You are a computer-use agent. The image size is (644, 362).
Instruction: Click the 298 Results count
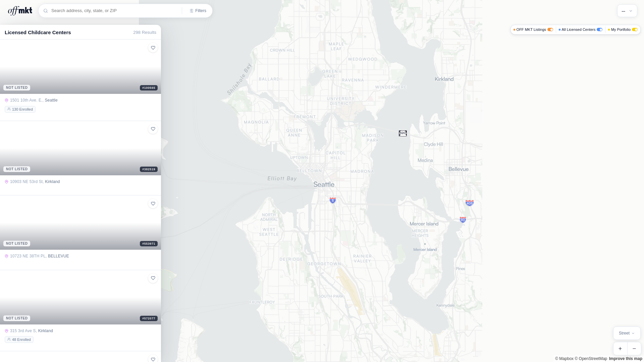click(145, 33)
